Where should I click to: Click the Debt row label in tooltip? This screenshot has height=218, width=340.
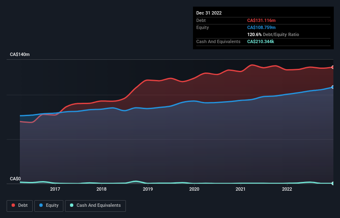coord(201,20)
